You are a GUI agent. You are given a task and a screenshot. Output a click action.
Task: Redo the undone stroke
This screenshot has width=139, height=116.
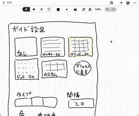click(114, 10)
